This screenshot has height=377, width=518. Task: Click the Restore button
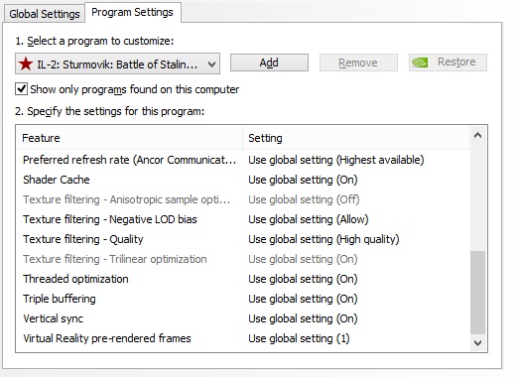pos(448,63)
